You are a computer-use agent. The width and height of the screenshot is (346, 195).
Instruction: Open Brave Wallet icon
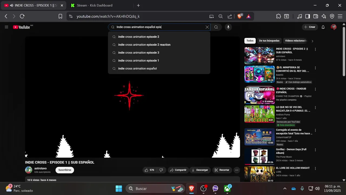[x=316, y=16]
